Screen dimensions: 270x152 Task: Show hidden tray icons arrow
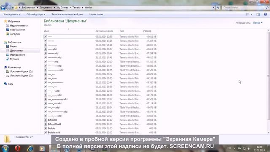(x=235, y=148)
